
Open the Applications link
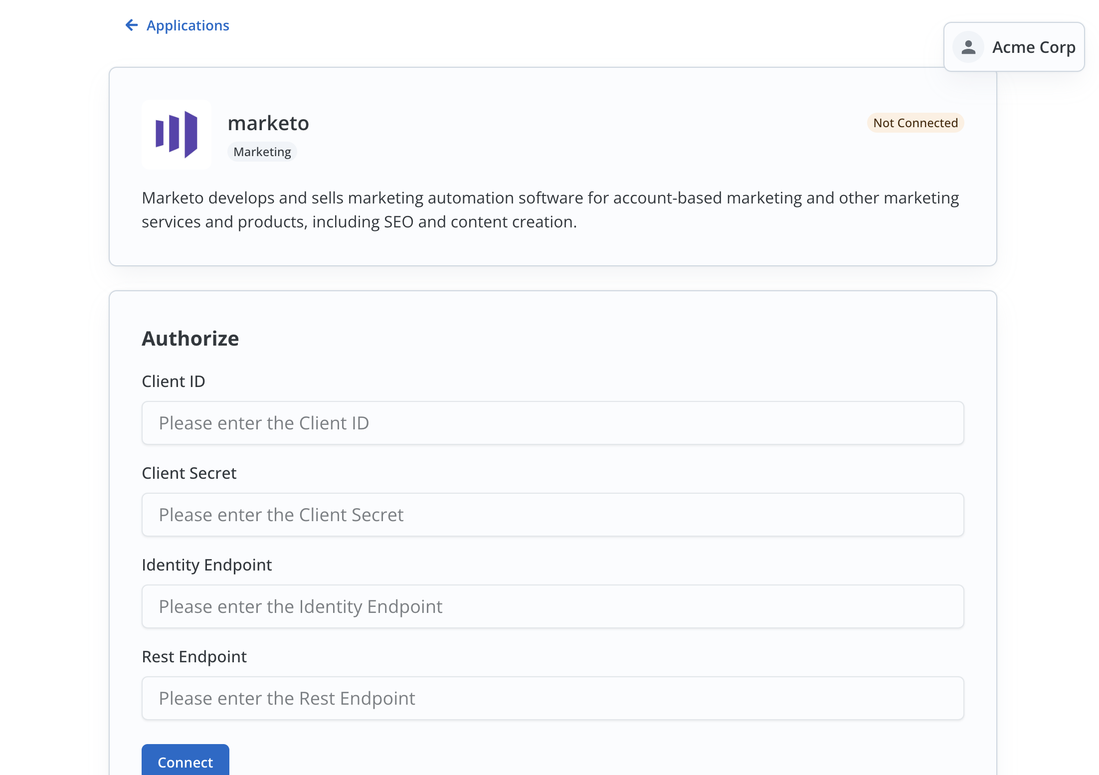187,25
